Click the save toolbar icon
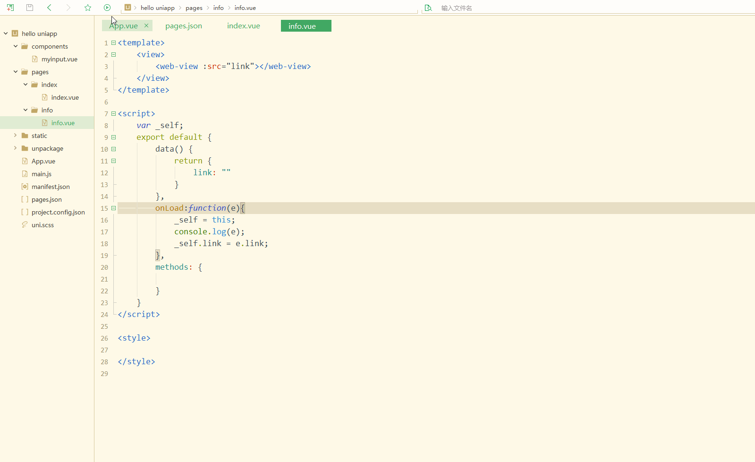The image size is (755, 462). point(30,8)
